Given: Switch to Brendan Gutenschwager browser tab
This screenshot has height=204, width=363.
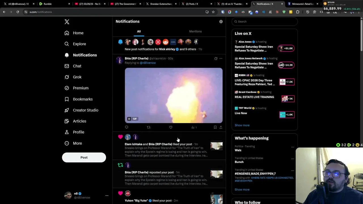Looking at the screenshot, I should [161, 4].
